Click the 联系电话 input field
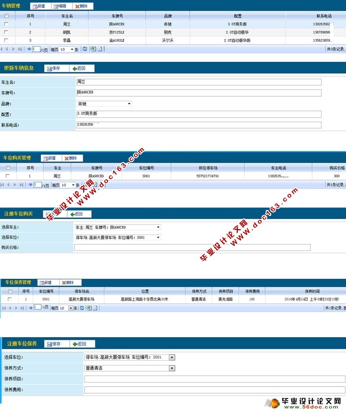 pyautogui.click(x=198, y=125)
